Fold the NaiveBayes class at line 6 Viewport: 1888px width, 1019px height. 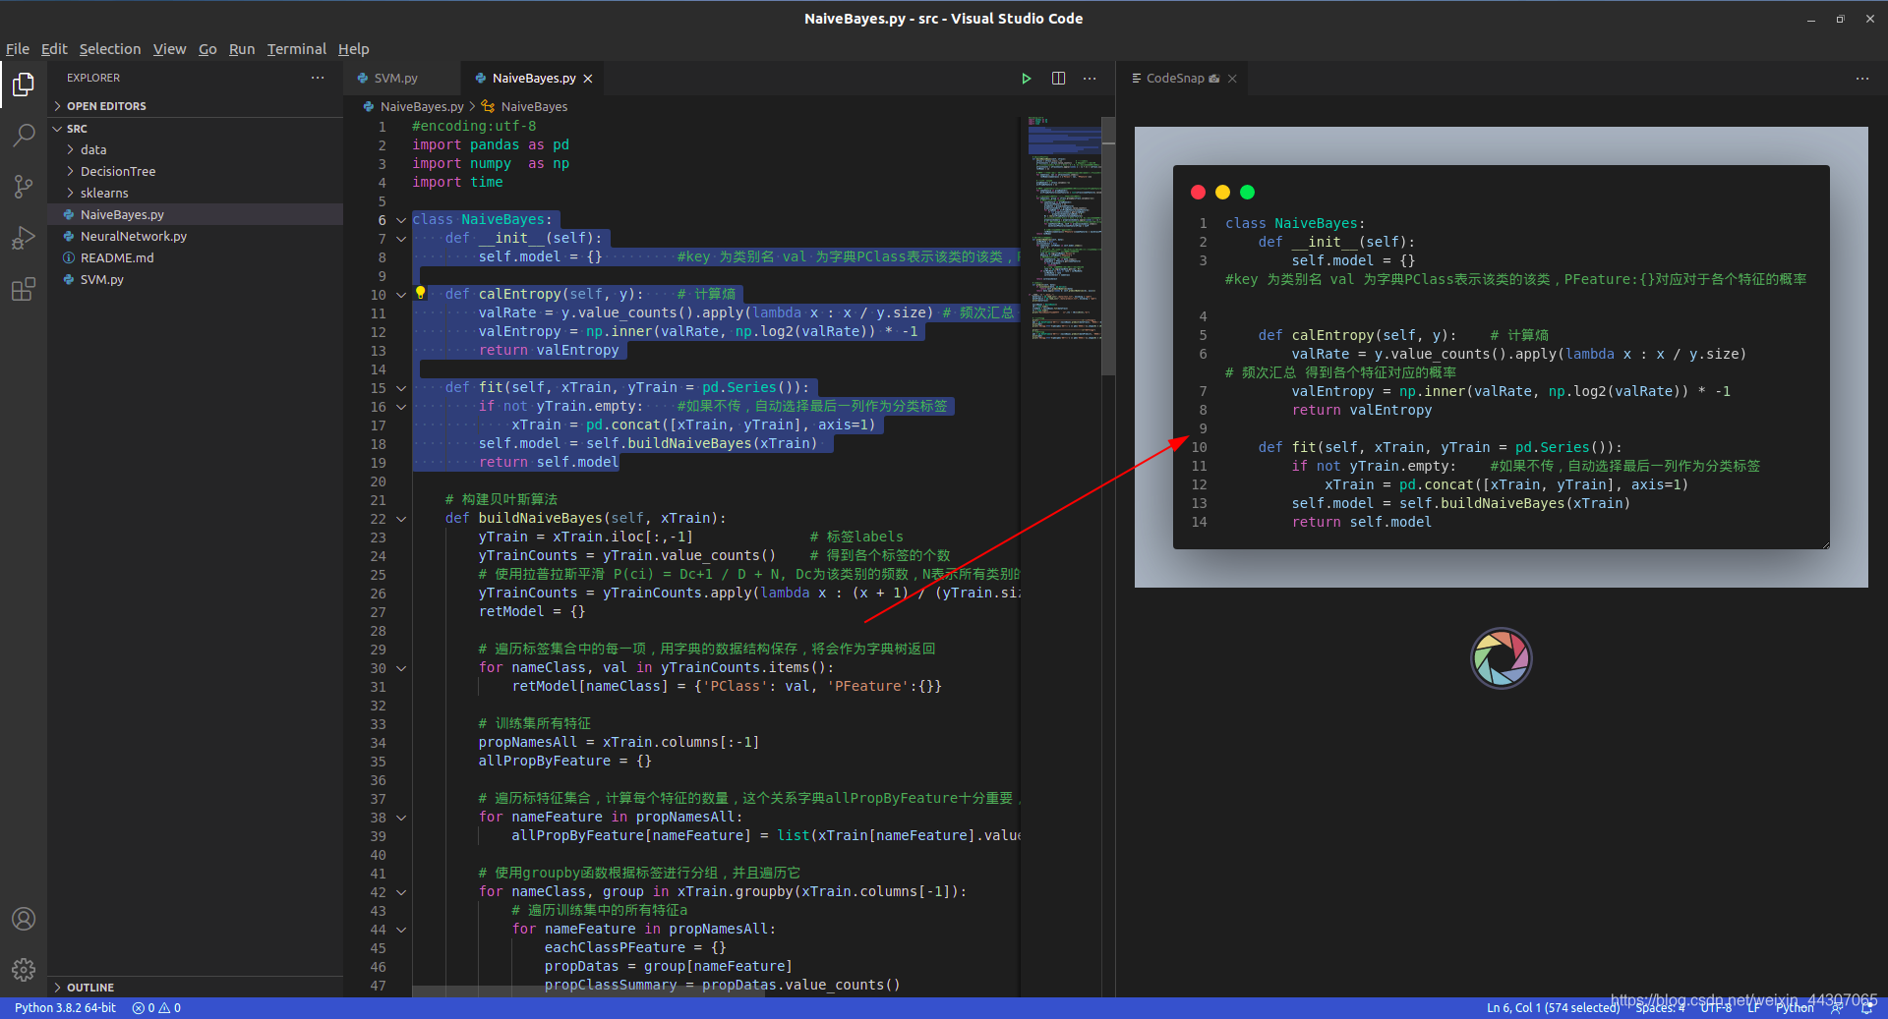pos(401,220)
